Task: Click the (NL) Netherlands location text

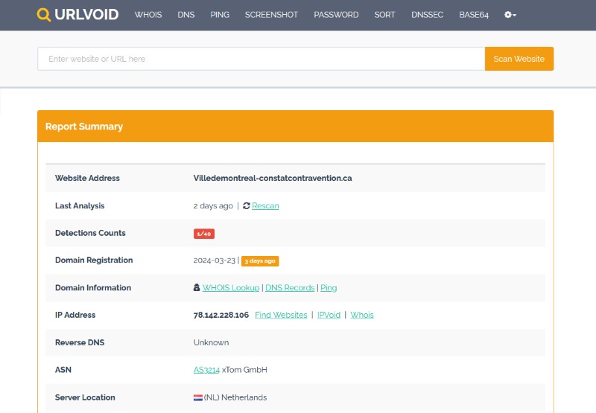Action: pyautogui.click(x=235, y=397)
